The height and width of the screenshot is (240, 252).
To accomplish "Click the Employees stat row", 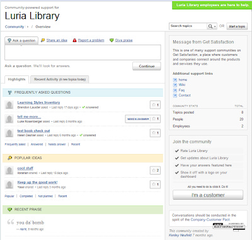I will coord(208,126).
